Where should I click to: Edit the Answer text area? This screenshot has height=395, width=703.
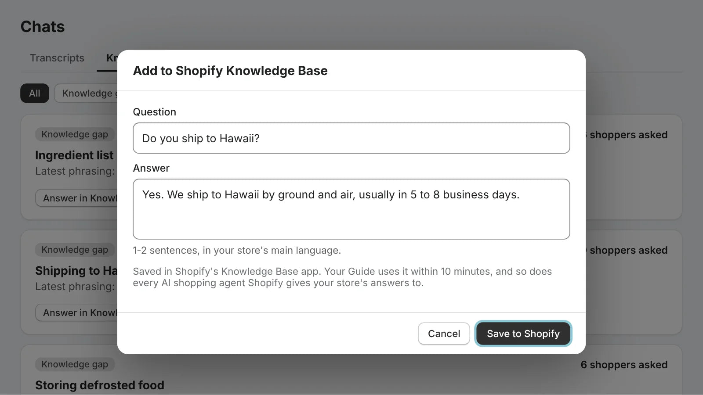click(x=351, y=209)
